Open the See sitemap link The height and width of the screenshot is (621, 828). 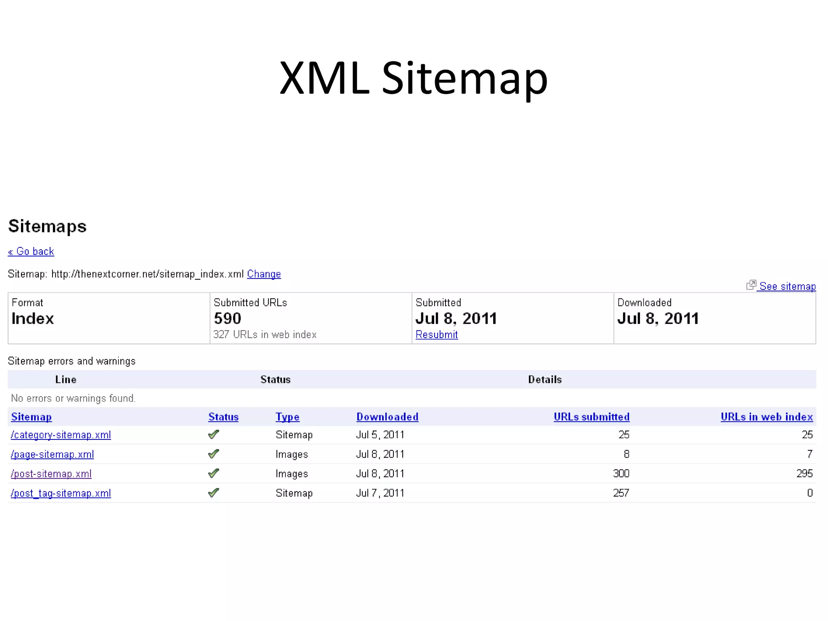click(x=788, y=286)
